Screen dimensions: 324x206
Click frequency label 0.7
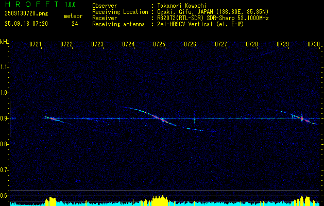pyautogui.click(x=4, y=170)
